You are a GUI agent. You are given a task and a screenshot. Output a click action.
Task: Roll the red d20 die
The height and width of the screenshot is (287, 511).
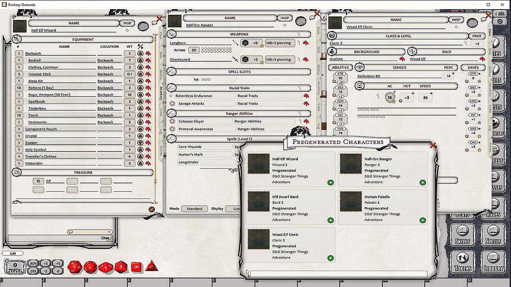click(75, 267)
